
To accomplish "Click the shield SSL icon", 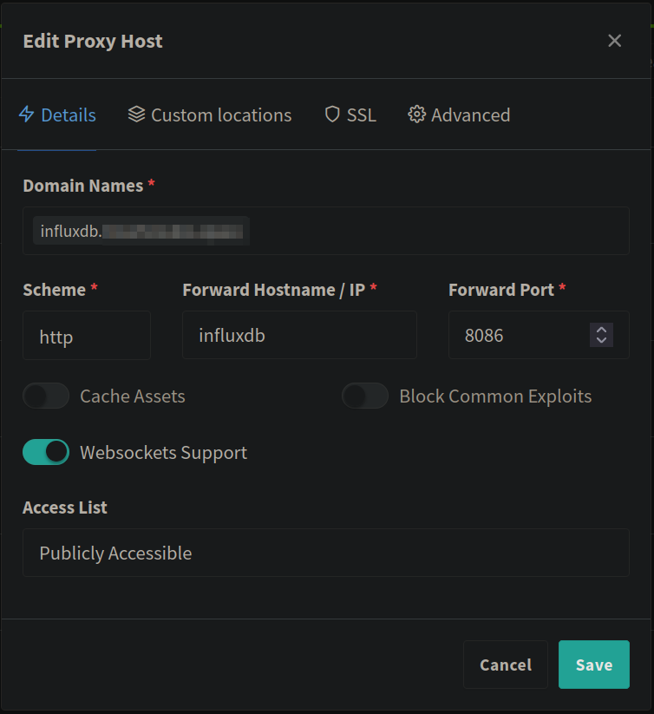I will coord(332,115).
